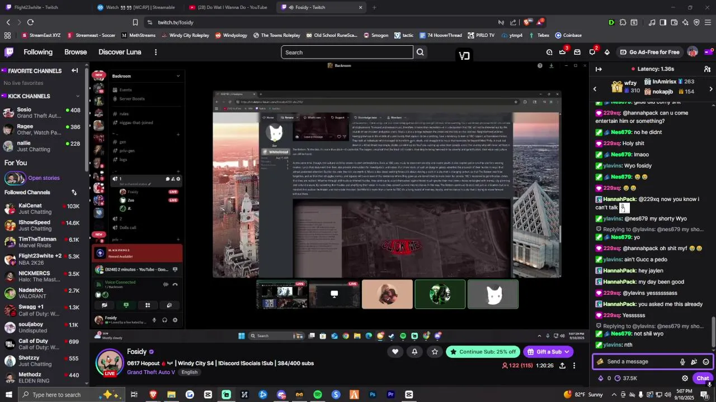
Task: Click channel points balance 37.5K
Action: coord(626,378)
